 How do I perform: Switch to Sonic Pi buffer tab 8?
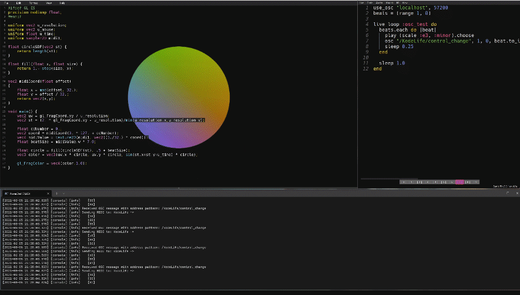point(468,182)
